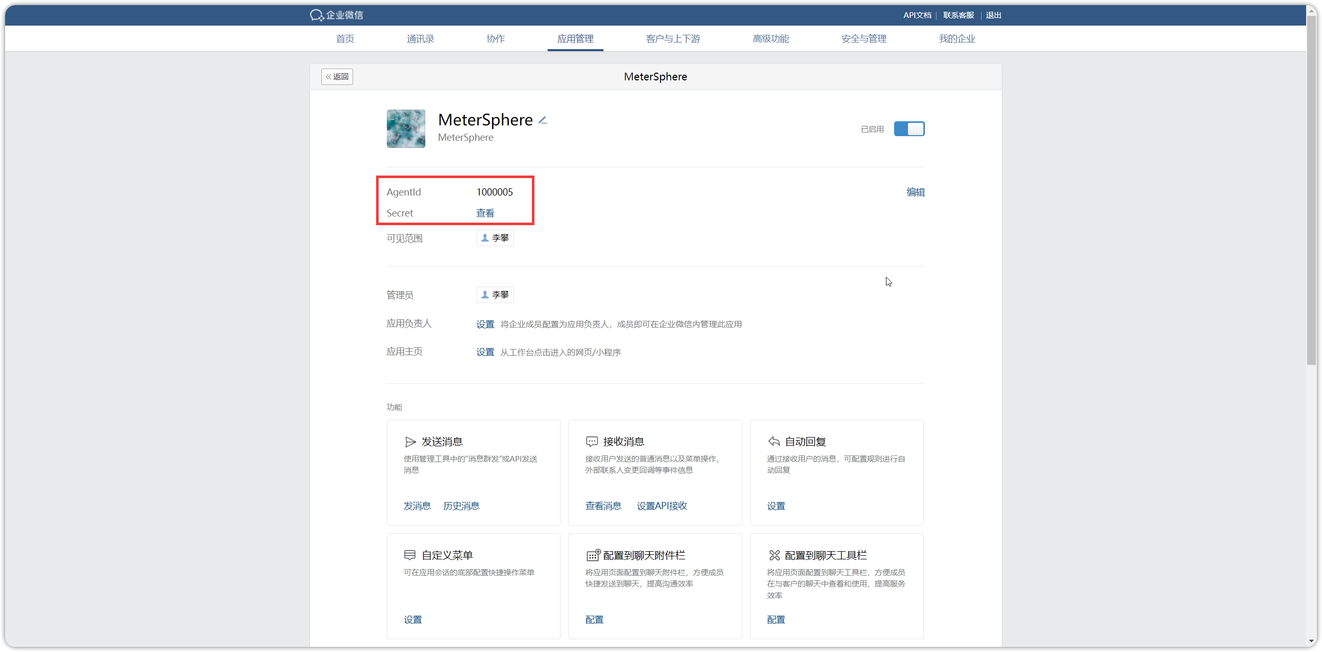The image size is (1322, 652).
Task: Click the 接收消息 chat bubble icon
Action: coord(592,442)
